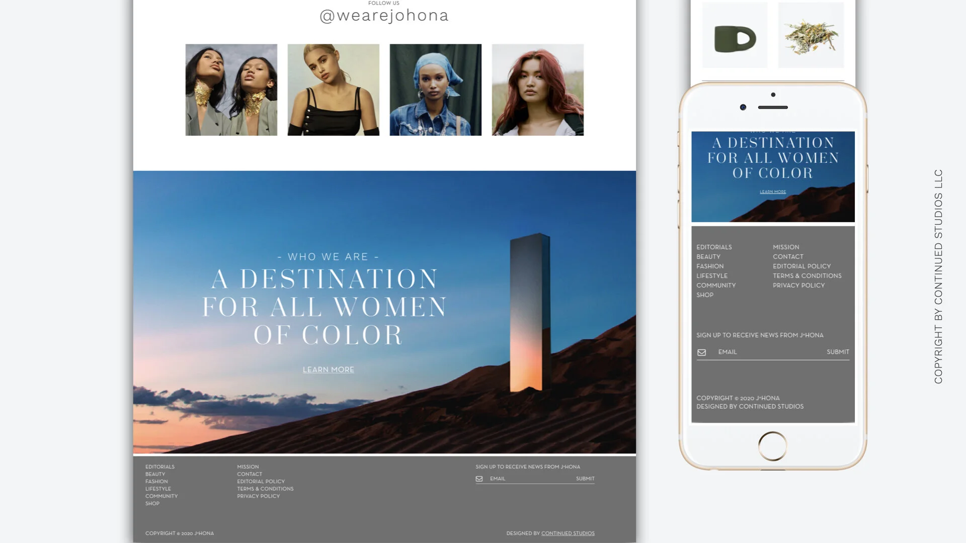This screenshot has width=966, height=543.
Task: Open PRIVACY POLICY in desktop footer
Action: (x=258, y=496)
